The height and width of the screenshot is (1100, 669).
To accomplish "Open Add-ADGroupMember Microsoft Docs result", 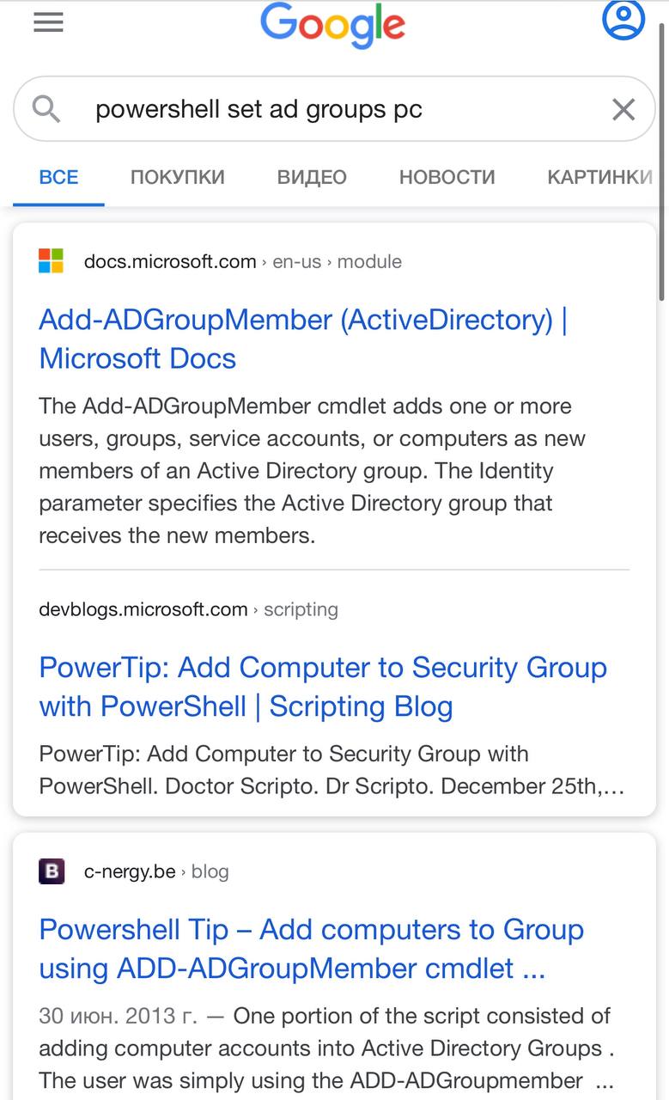I will pos(303,339).
